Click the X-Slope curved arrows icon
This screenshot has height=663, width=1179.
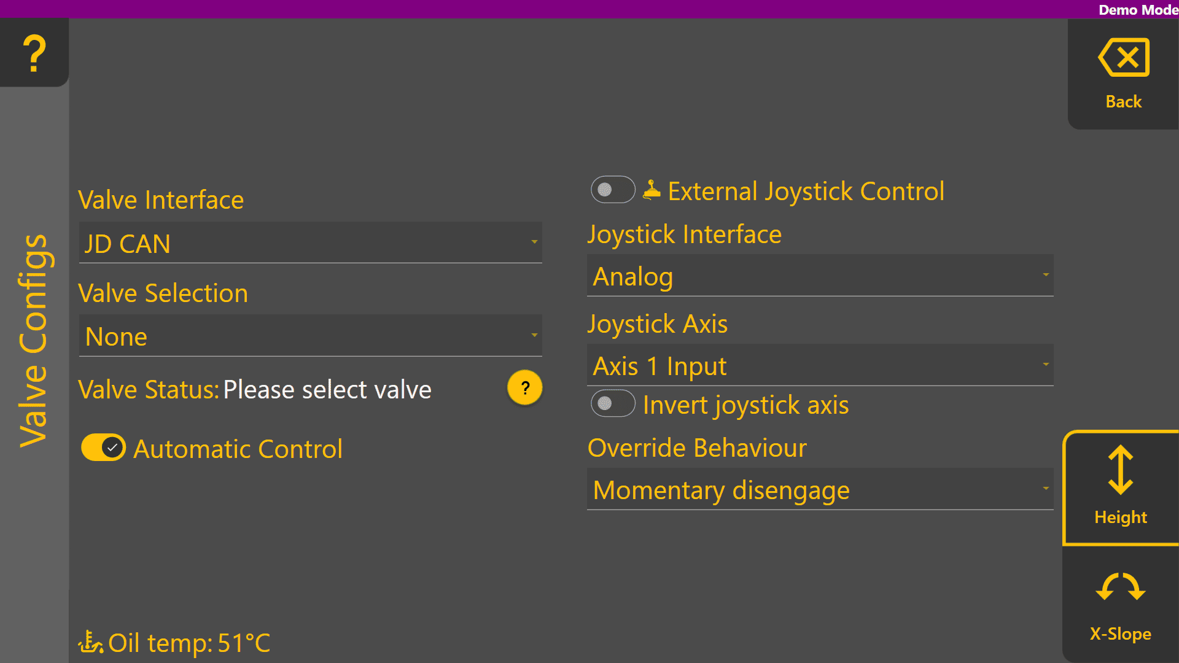(1121, 587)
